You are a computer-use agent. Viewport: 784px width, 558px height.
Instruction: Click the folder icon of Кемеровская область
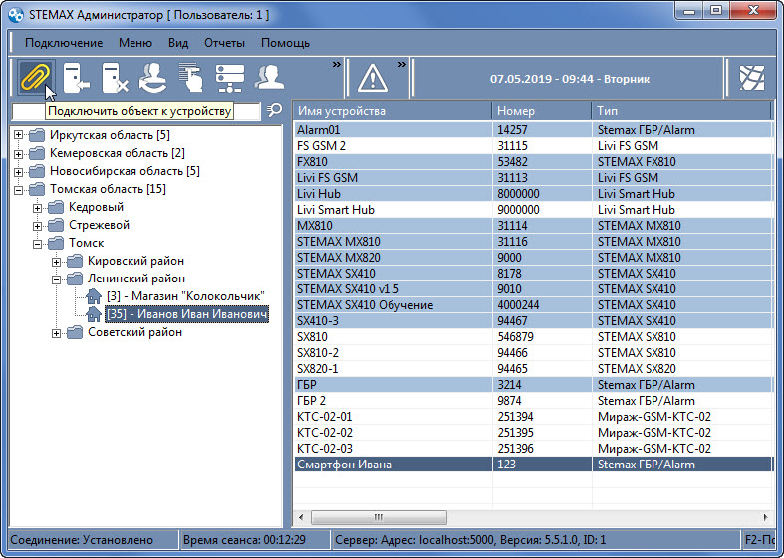coord(37,153)
